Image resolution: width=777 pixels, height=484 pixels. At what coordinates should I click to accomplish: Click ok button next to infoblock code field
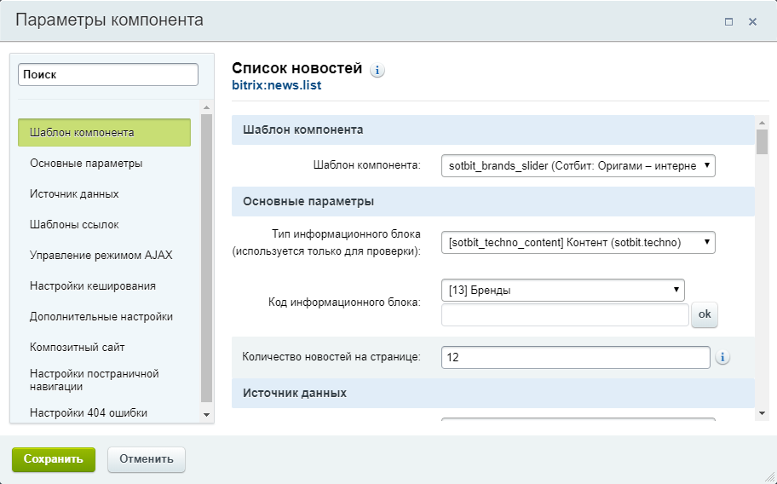point(704,314)
